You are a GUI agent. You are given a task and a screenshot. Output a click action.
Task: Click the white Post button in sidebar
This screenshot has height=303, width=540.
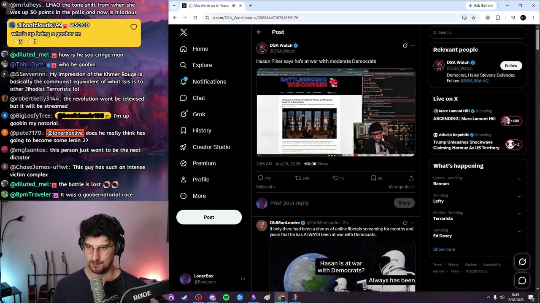click(209, 217)
